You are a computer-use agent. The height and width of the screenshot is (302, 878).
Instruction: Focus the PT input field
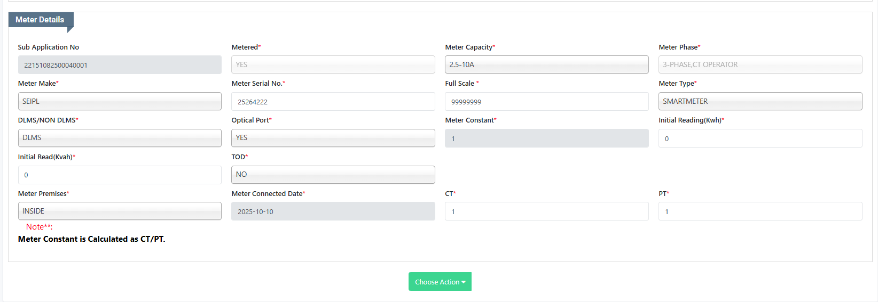point(760,211)
